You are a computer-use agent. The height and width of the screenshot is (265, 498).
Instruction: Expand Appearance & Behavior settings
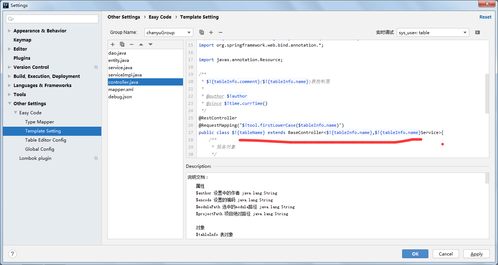coord(9,31)
